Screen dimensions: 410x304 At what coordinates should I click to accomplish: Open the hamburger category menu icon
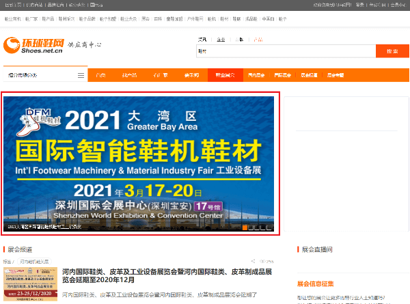tap(81, 76)
